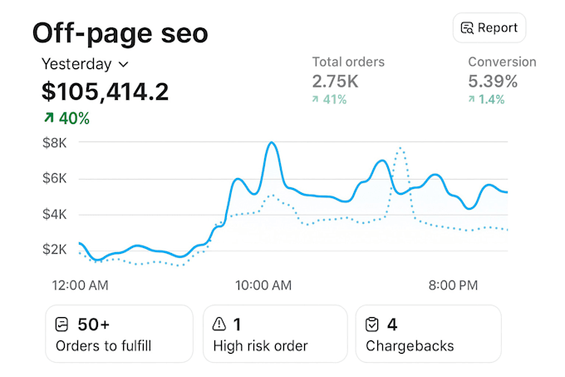
Task: Click the 5.39% conversion value
Action: click(493, 82)
